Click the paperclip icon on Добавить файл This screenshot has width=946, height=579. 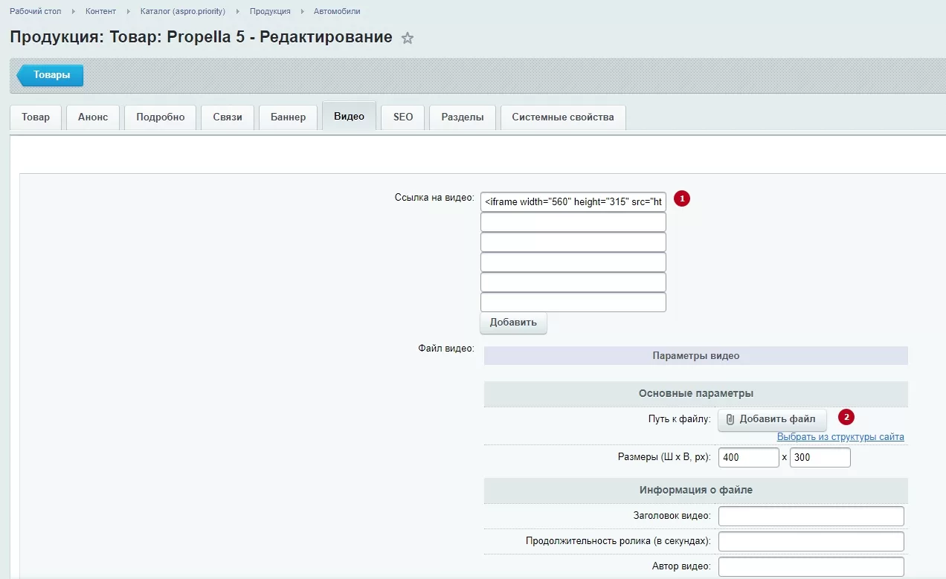click(730, 419)
